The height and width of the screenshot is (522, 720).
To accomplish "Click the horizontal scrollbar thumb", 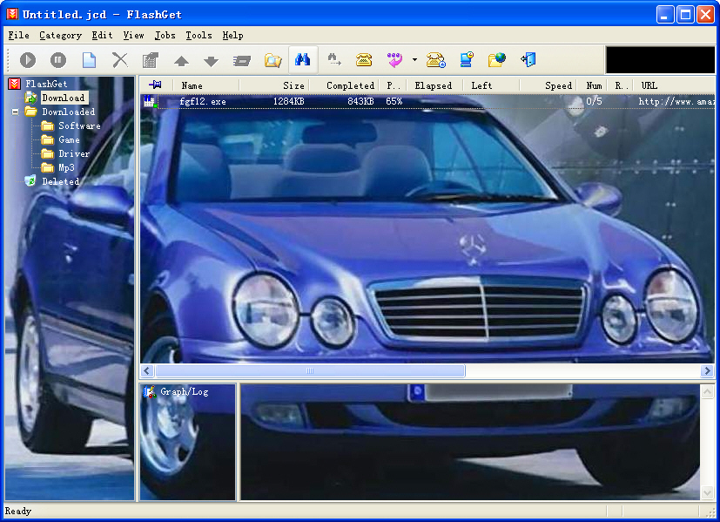I will click(x=310, y=371).
